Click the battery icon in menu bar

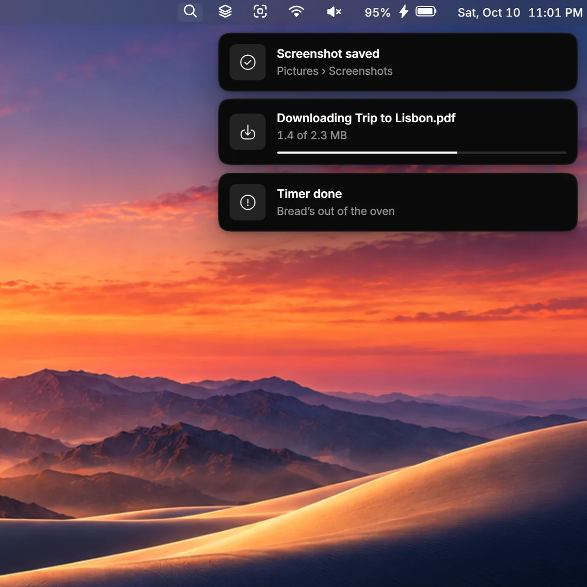[426, 11]
